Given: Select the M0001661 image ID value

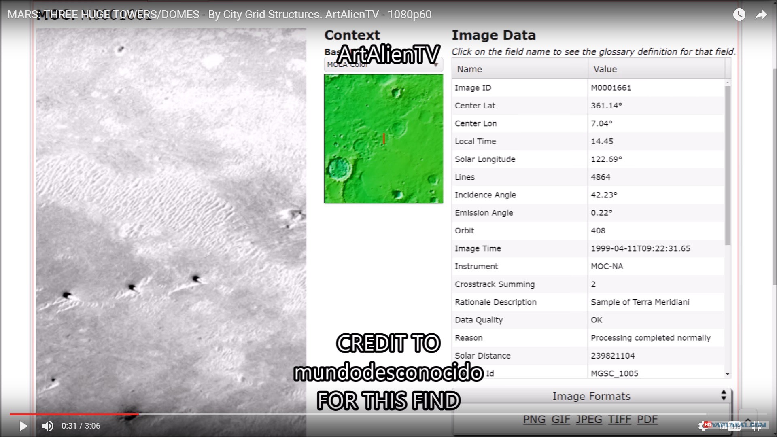Looking at the screenshot, I should tap(611, 88).
